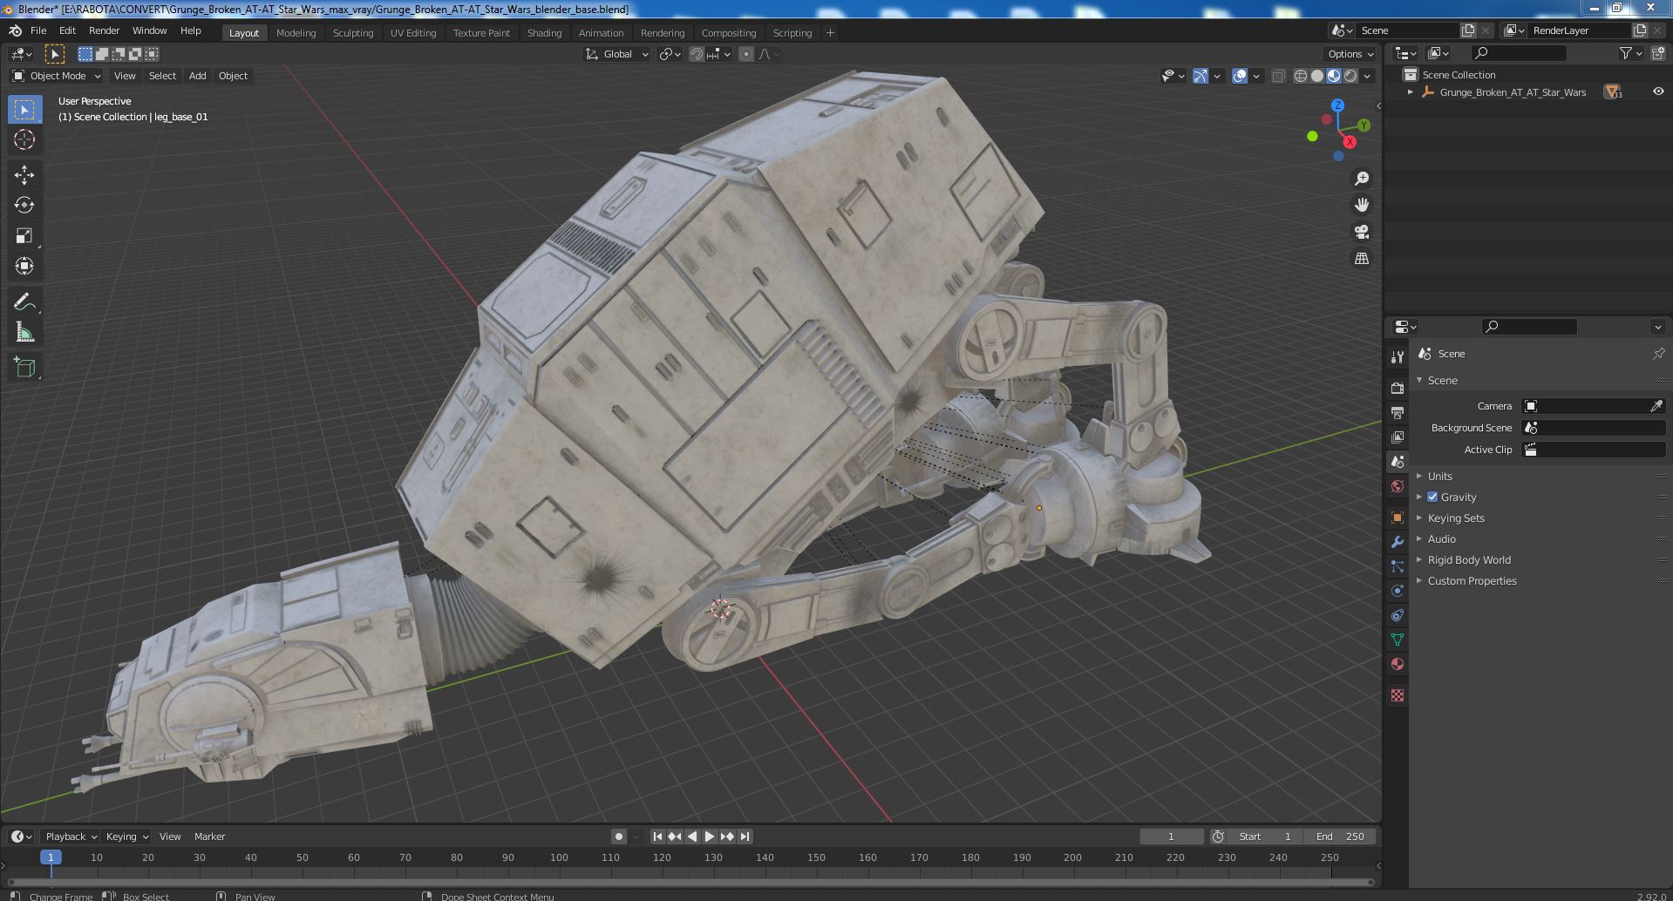Jump to the timeline end frame button
The width and height of the screenshot is (1673, 901).
pos(745,837)
